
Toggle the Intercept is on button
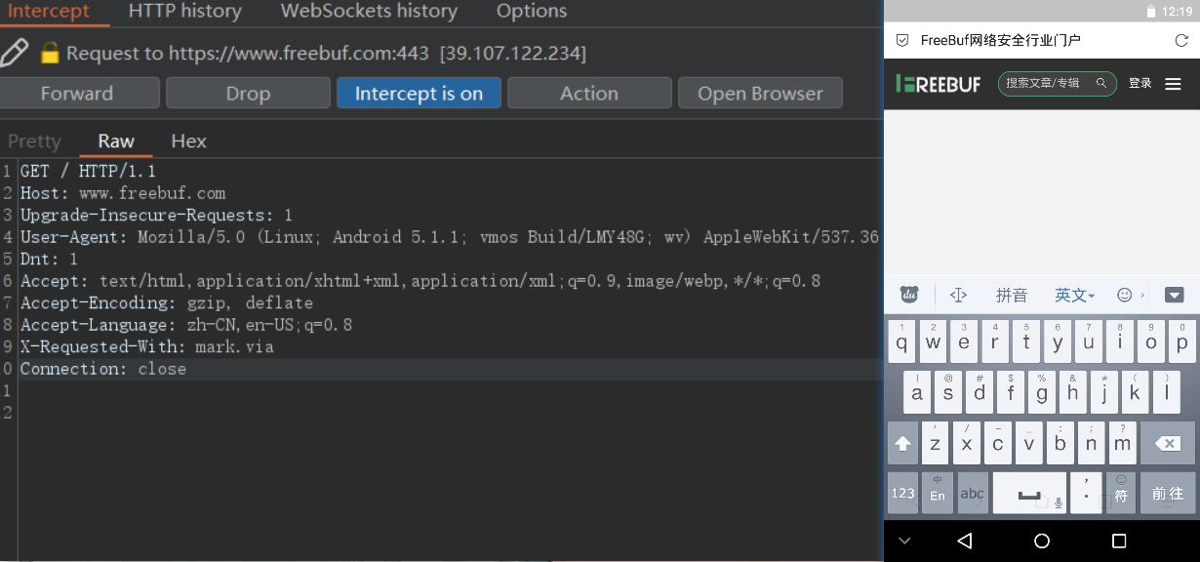click(x=419, y=94)
